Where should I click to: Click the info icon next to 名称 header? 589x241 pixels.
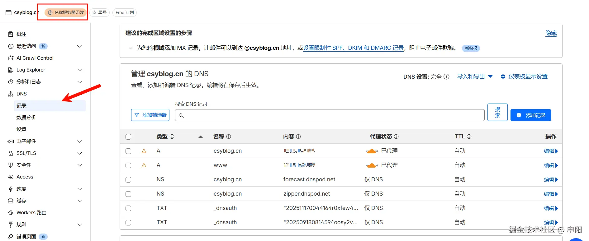pos(229,137)
